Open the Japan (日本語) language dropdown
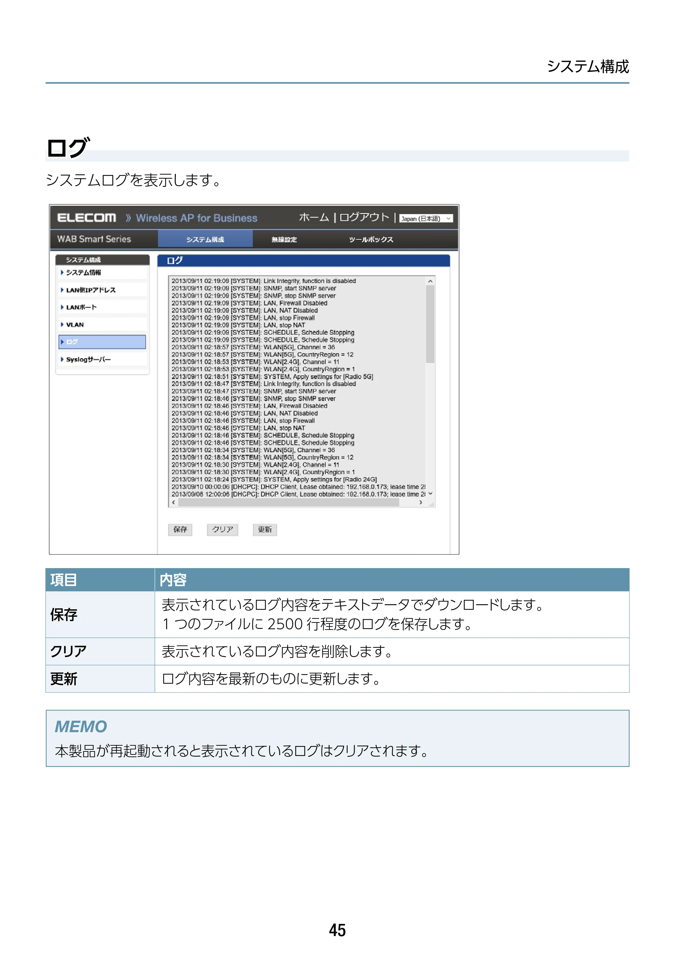The image size is (675, 958). click(426, 219)
